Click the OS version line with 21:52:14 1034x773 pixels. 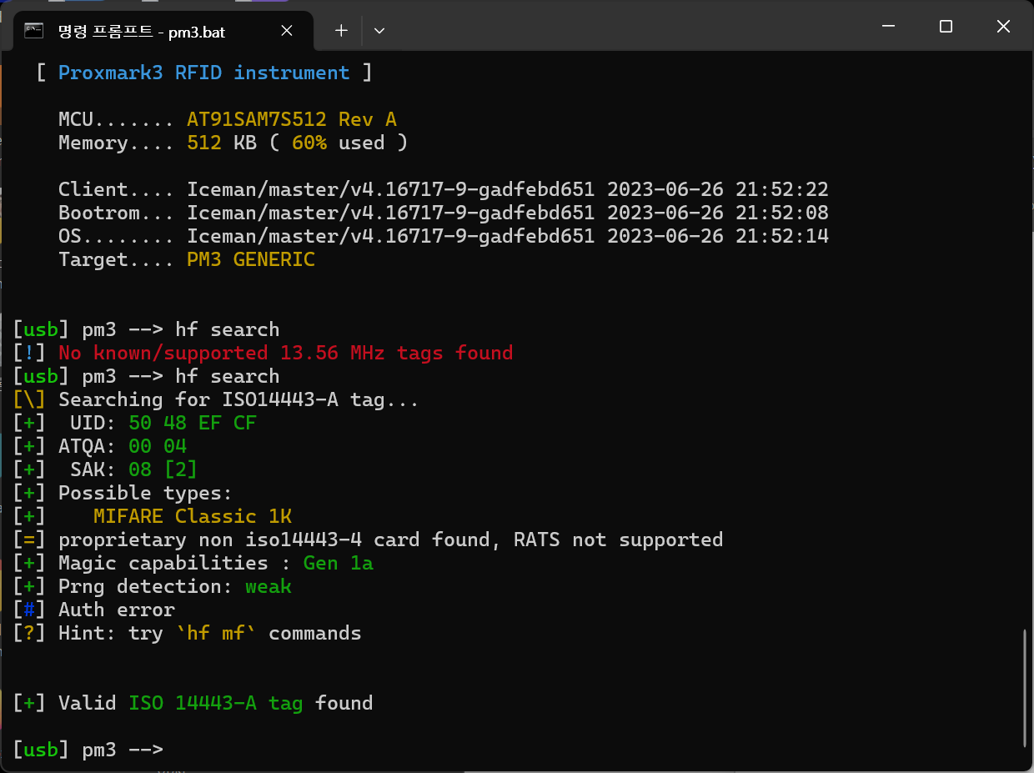[443, 236]
